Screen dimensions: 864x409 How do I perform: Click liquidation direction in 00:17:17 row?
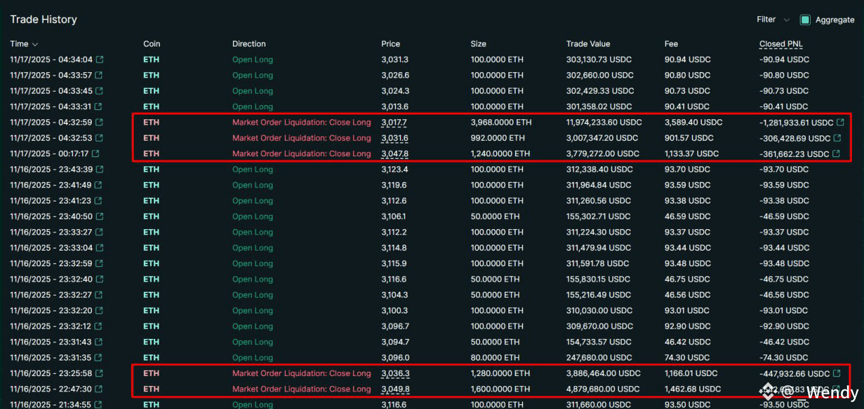[x=302, y=154]
